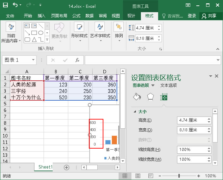
Task: Select cell with value 520
Action: pyautogui.click(x=56, y=97)
